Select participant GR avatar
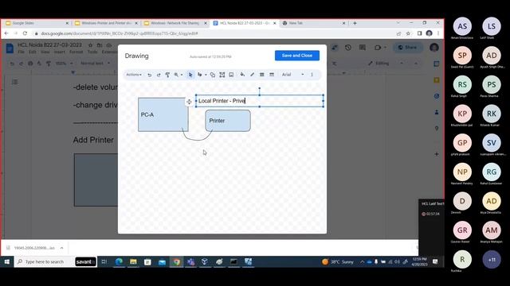 [x=462, y=230]
